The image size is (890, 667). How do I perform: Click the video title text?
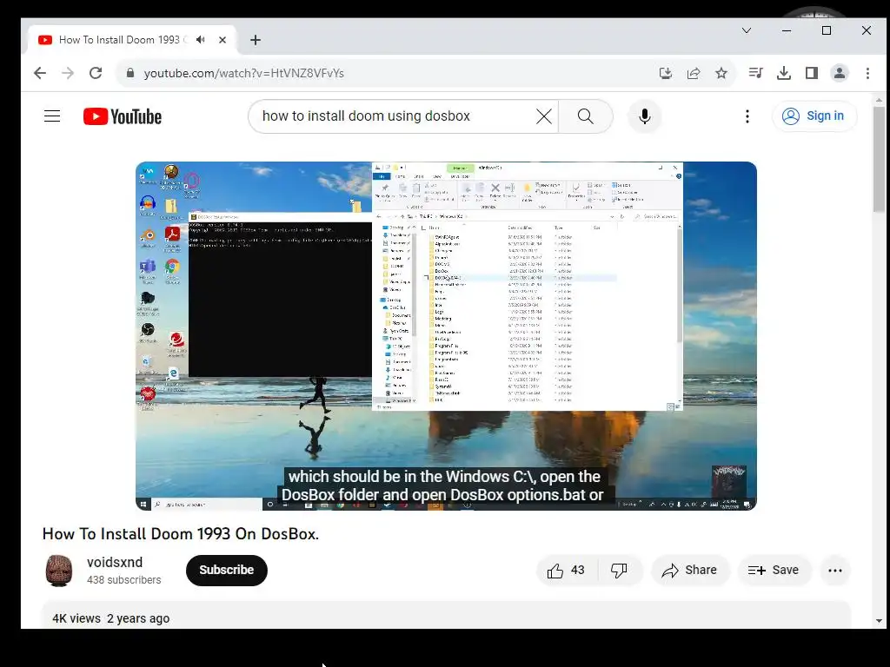pyautogui.click(x=181, y=534)
